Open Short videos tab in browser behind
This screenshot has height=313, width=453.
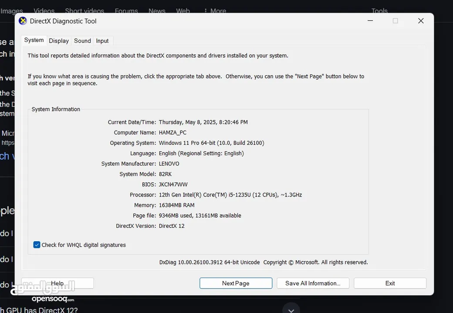85,11
